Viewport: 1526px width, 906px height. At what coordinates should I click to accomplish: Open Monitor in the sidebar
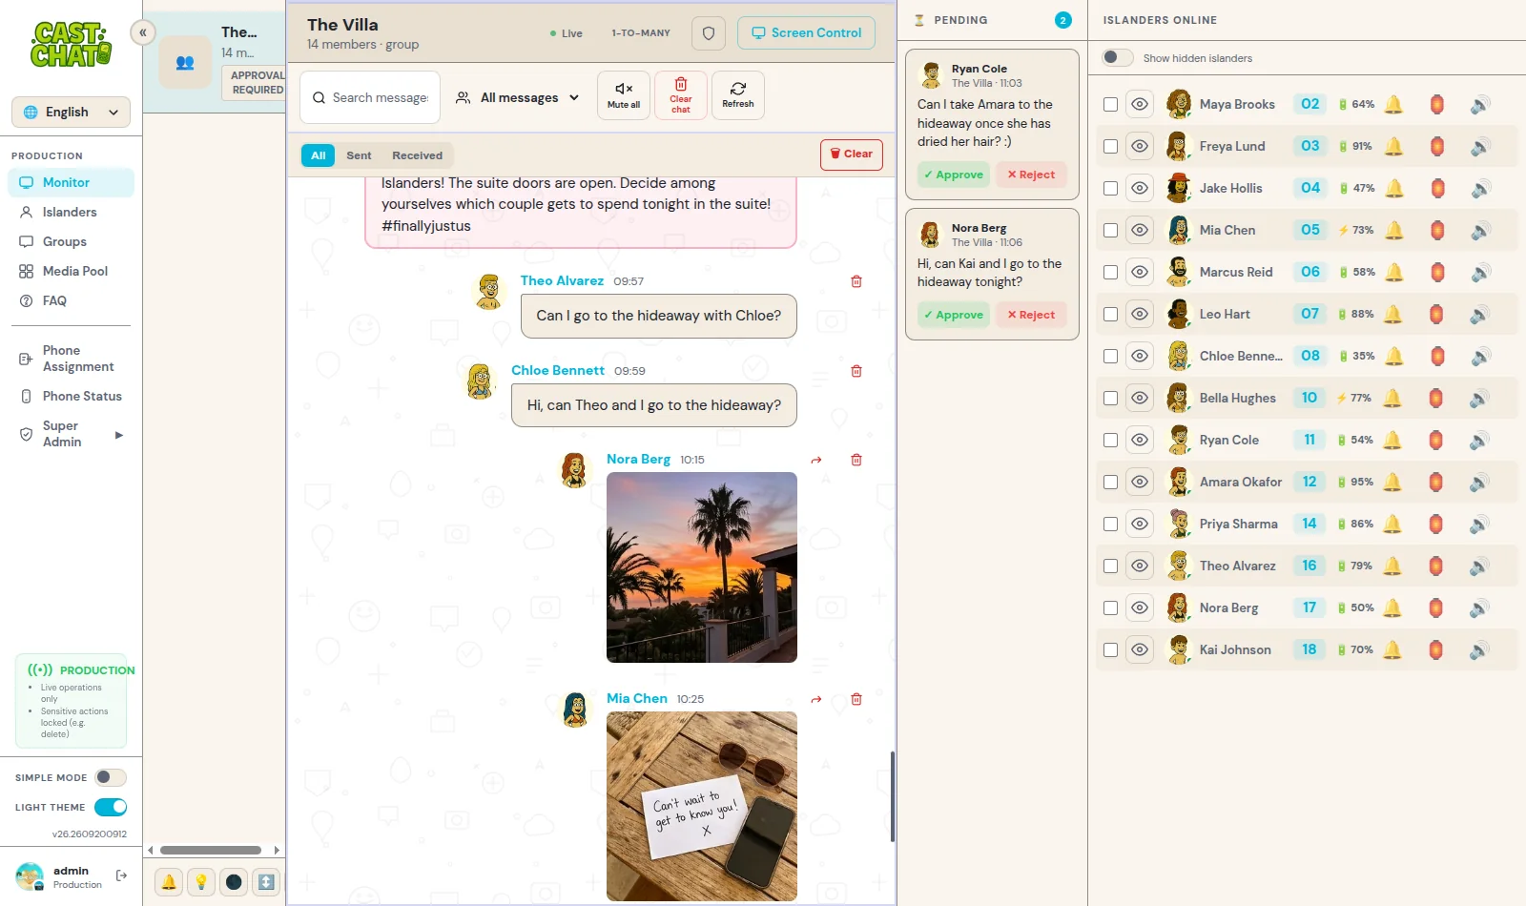[x=72, y=182]
